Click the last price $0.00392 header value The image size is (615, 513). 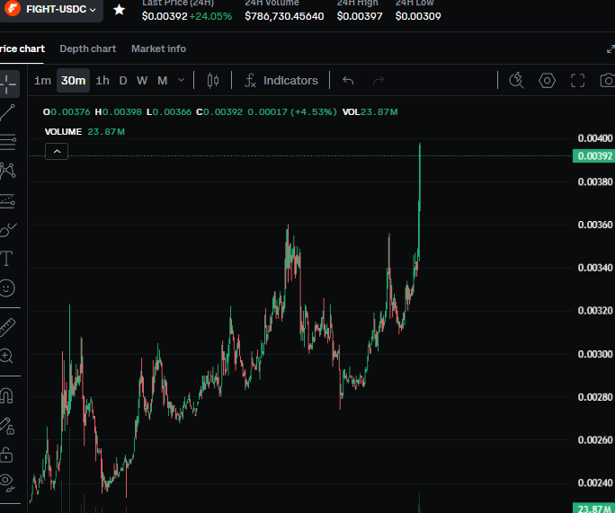tap(165, 16)
